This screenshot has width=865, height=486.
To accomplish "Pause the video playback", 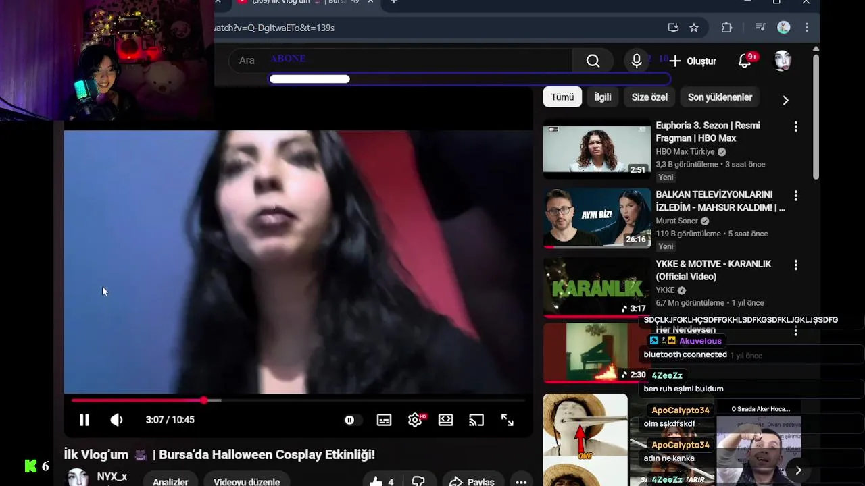I will [x=84, y=420].
